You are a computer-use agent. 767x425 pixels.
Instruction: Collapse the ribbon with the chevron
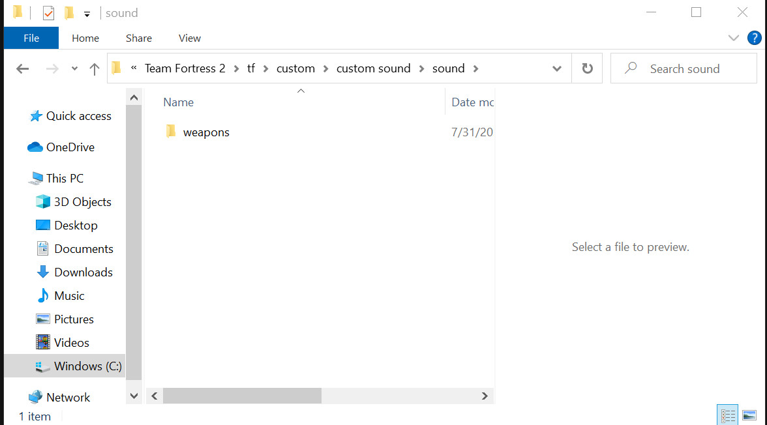pos(733,38)
